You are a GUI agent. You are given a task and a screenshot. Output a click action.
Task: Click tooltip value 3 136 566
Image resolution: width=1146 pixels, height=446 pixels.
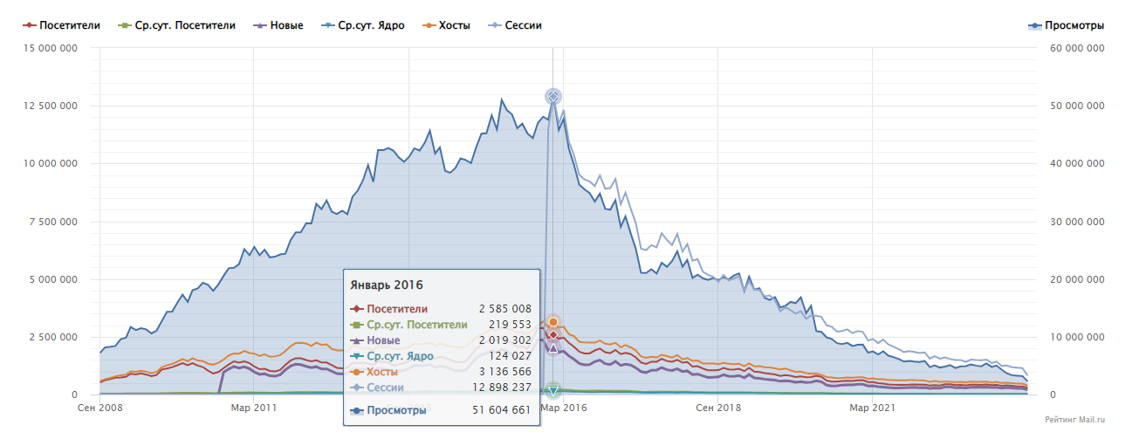coord(504,372)
